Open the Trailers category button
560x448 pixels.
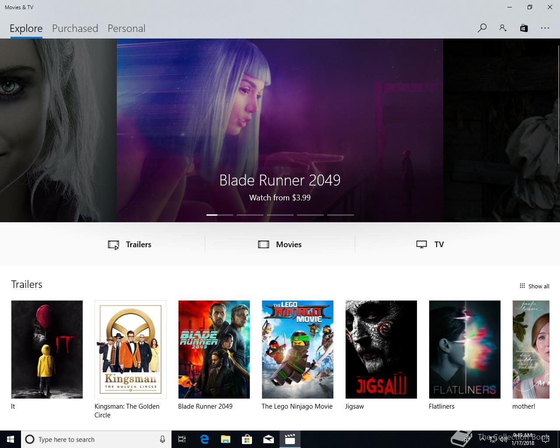point(130,245)
